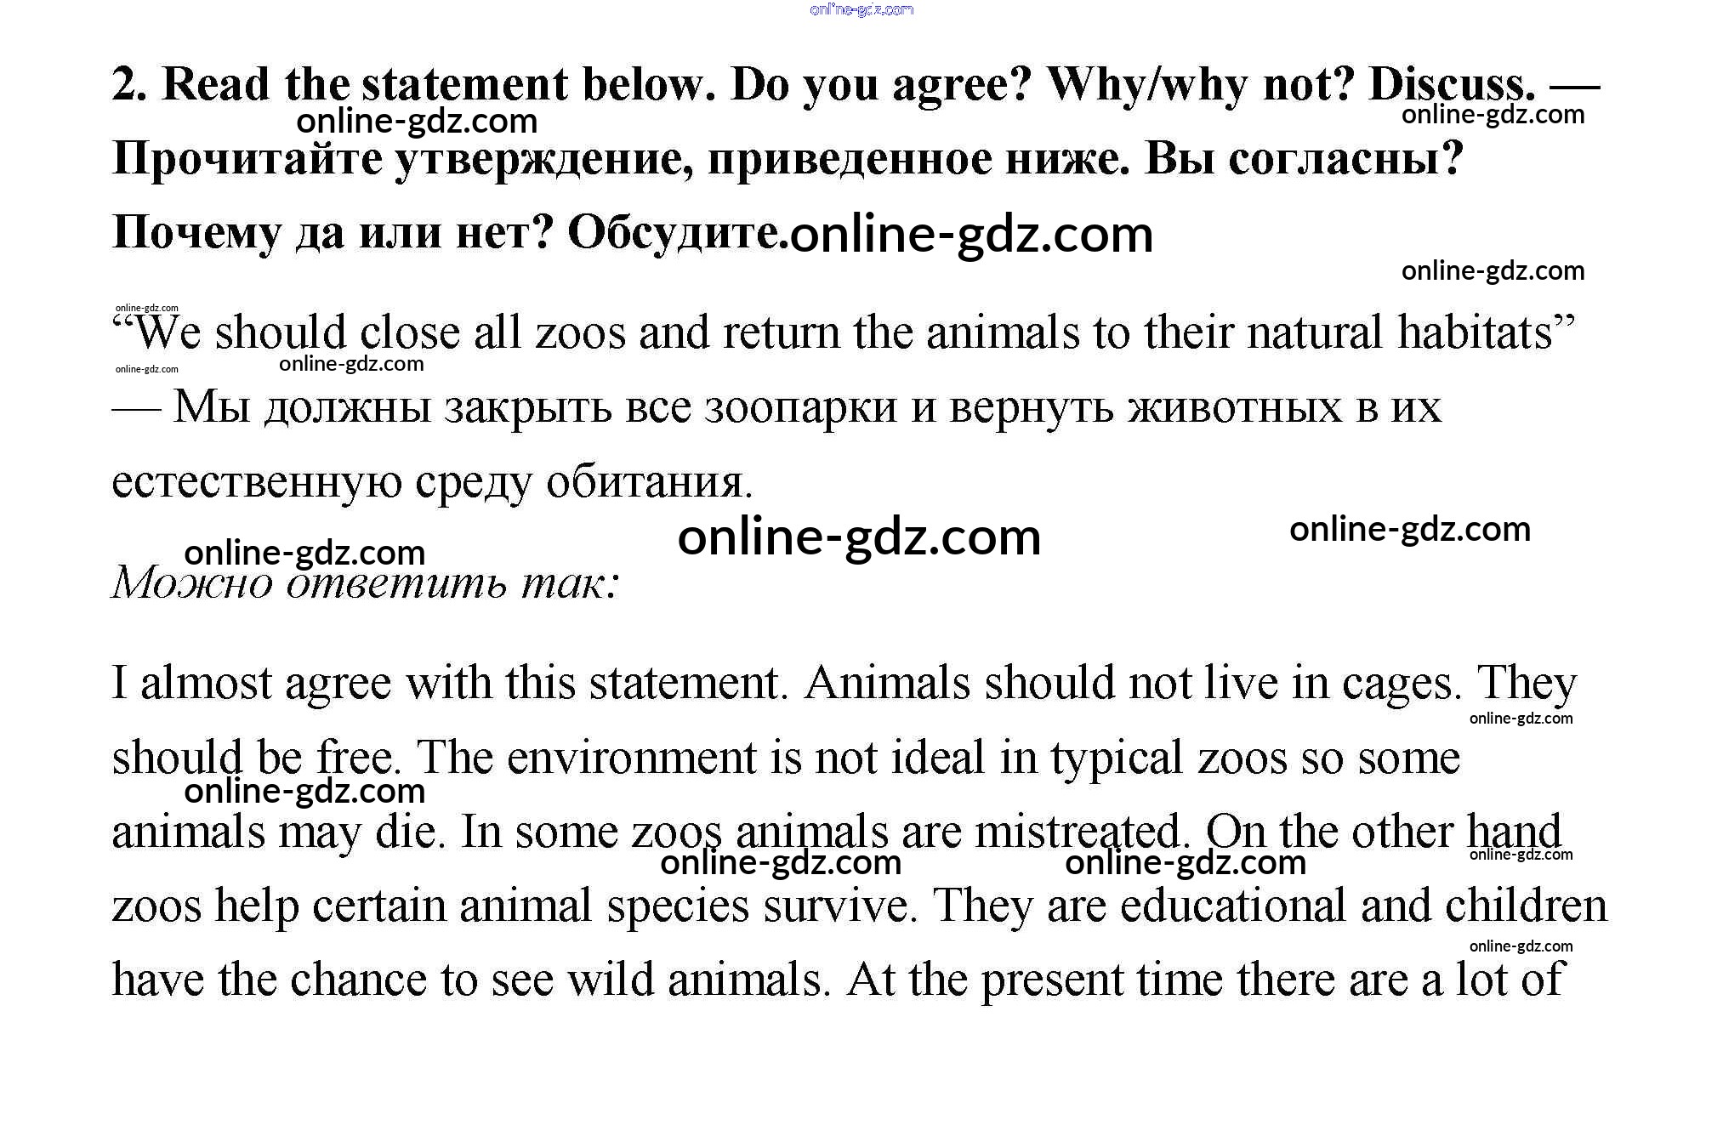Click the largest online-gdz.com watermark below "обитания"

pyautogui.click(x=859, y=537)
